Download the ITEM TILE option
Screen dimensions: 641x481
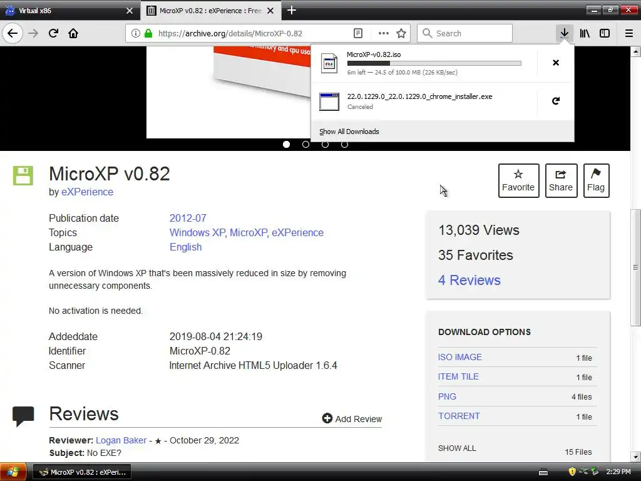pos(458,376)
